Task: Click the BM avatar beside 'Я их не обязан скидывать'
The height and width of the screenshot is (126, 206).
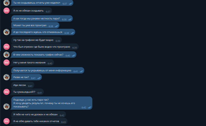Action: [x=6, y=11]
